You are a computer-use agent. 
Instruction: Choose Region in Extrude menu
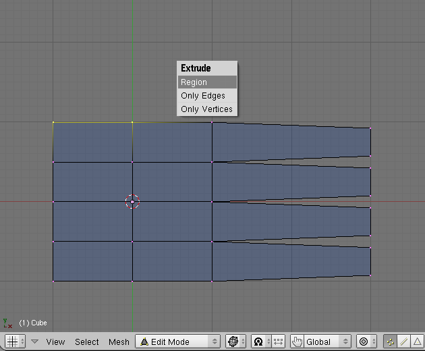pos(207,82)
